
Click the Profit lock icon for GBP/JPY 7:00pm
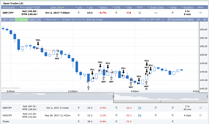click(x=116, y=12)
